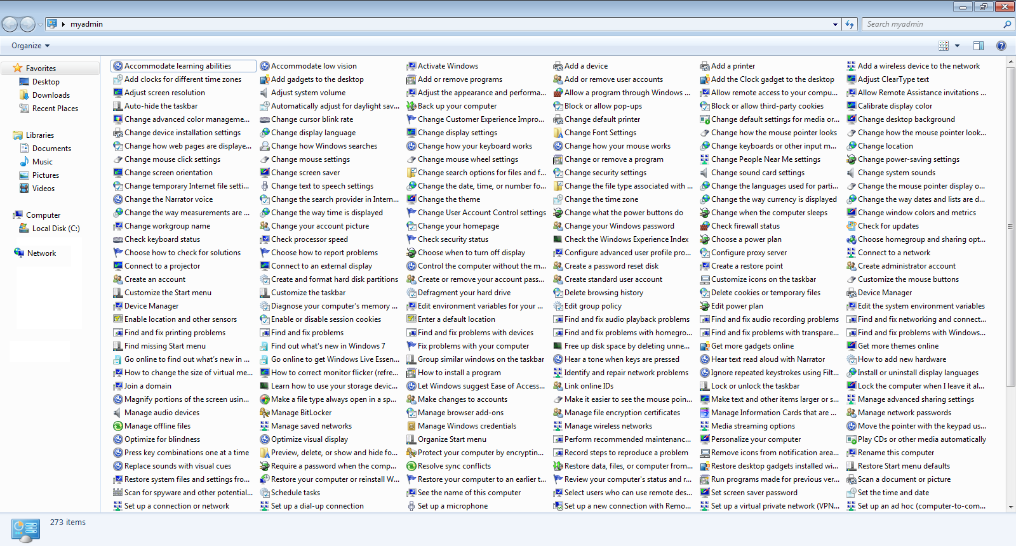Click the vertical scrollbar down arrow
Image resolution: width=1016 pixels, height=546 pixels.
click(x=1010, y=507)
